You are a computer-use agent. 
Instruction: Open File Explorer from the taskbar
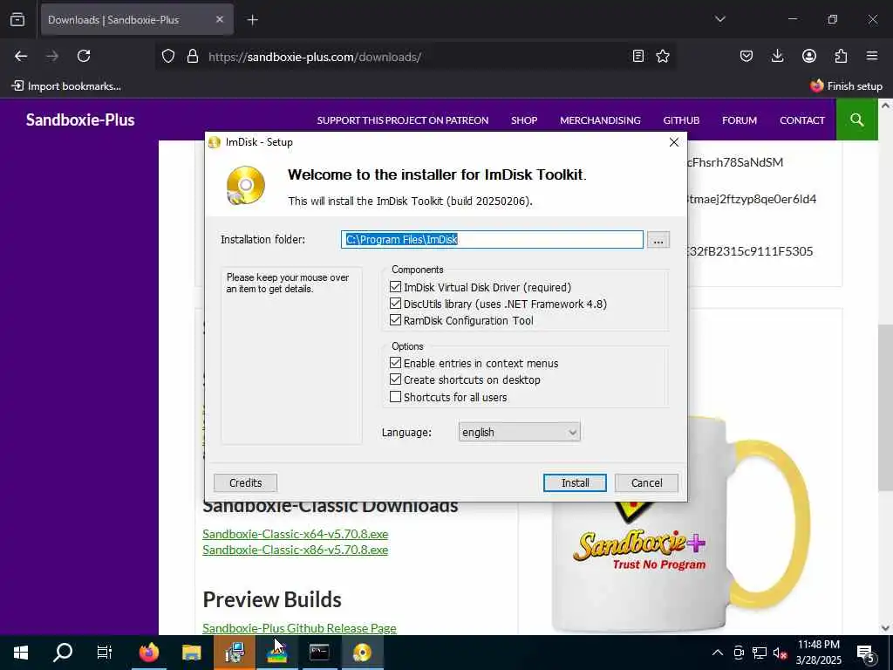pyautogui.click(x=191, y=653)
